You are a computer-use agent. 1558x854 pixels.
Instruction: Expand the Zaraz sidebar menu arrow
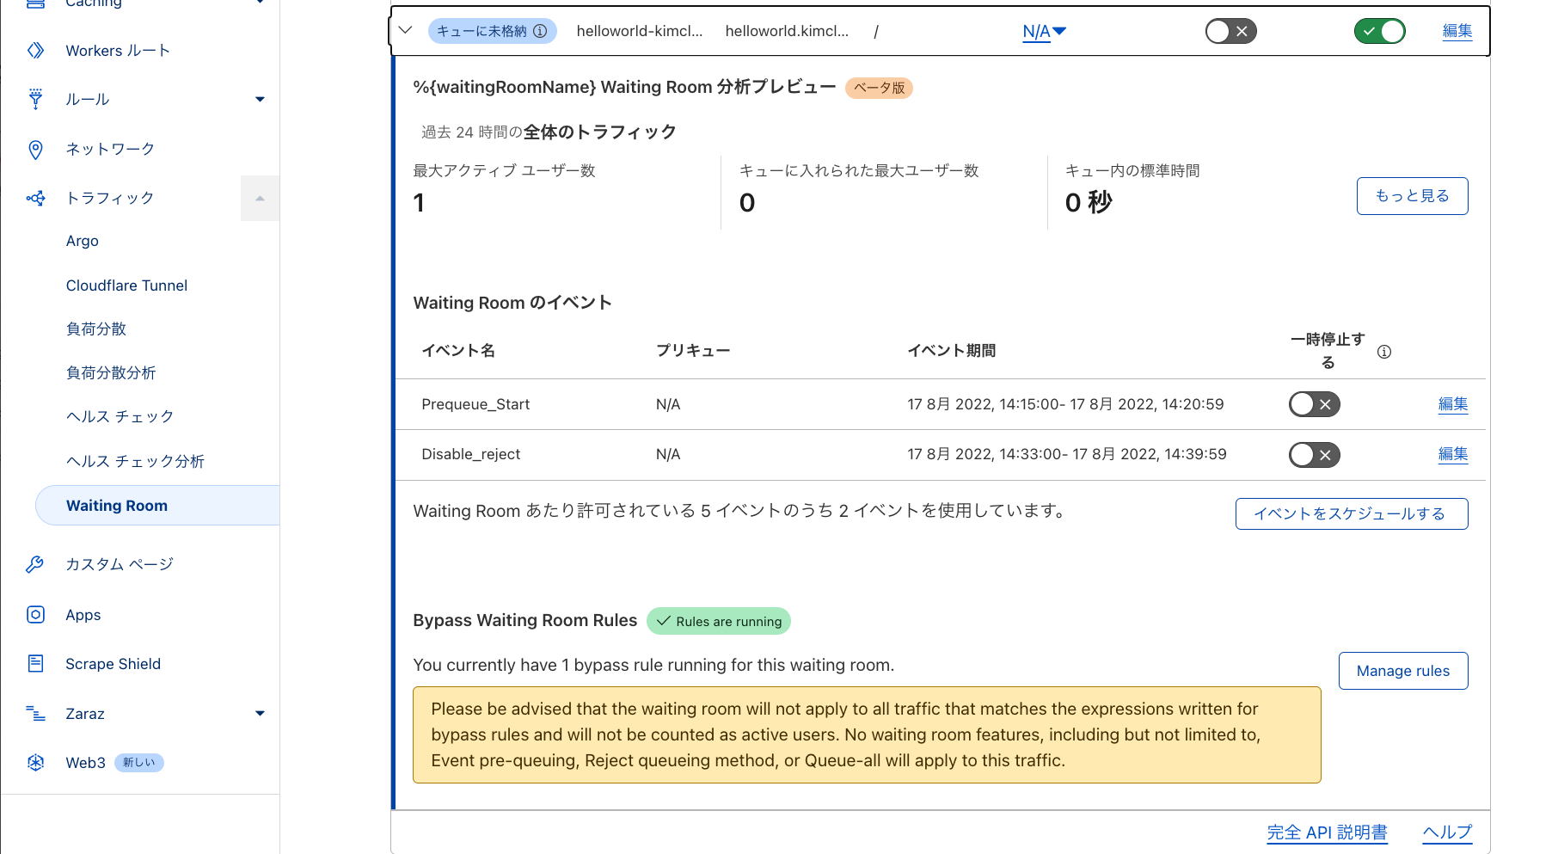pos(260,714)
